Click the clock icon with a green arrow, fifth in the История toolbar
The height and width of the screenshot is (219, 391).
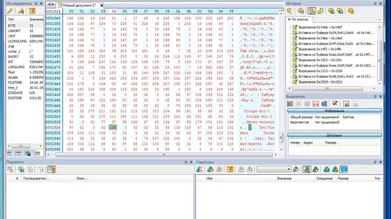pyautogui.click(x=331, y=11)
